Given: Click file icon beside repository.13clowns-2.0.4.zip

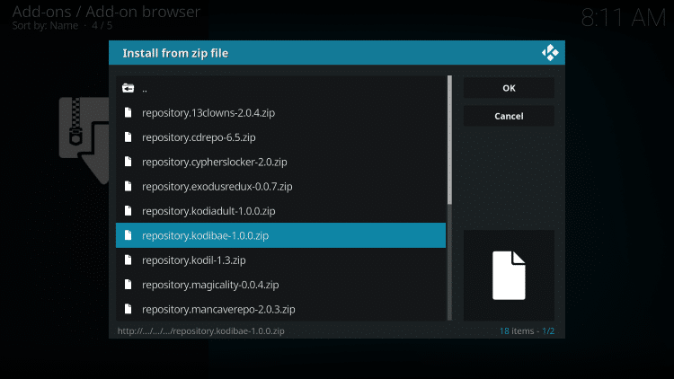Looking at the screenshot, I should click(128, 112).
